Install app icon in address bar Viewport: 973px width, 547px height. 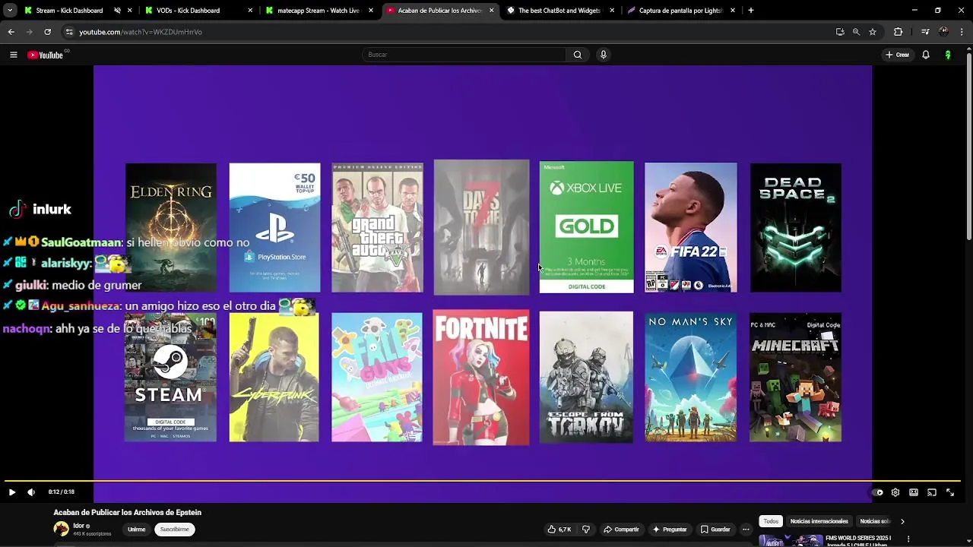(840, 32)
